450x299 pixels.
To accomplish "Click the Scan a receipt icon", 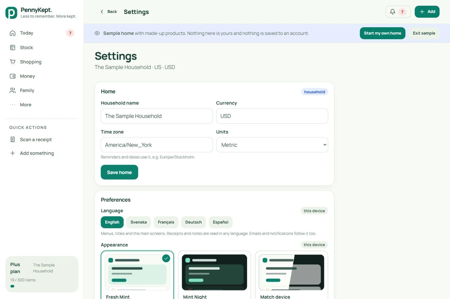I will pyautogui.click(x=13, y=140).
